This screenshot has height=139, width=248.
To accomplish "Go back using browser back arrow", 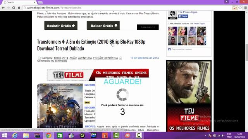I will [3, 8].
